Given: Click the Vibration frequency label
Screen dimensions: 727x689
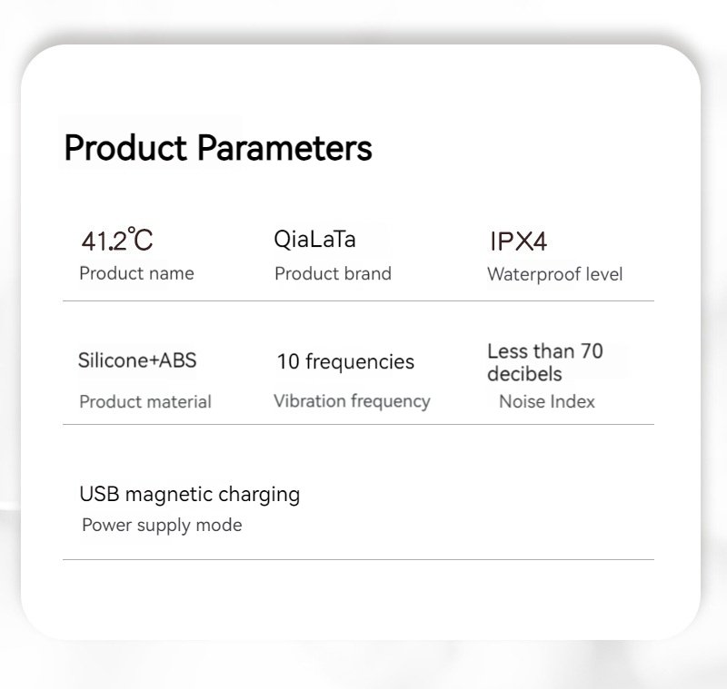Looking at the screenshot, I should [352, 401].
